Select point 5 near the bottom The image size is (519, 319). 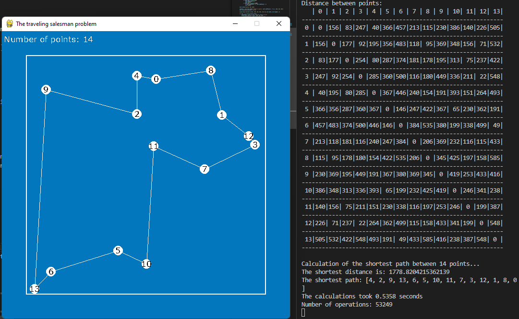point(118,250)
